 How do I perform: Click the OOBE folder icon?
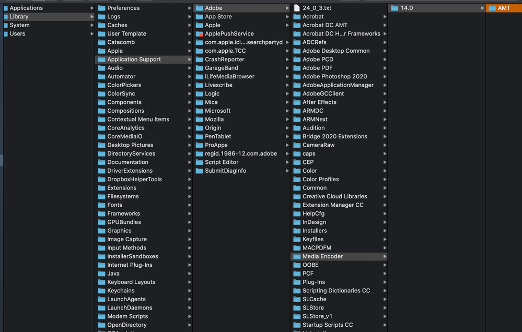pos(297,265)
